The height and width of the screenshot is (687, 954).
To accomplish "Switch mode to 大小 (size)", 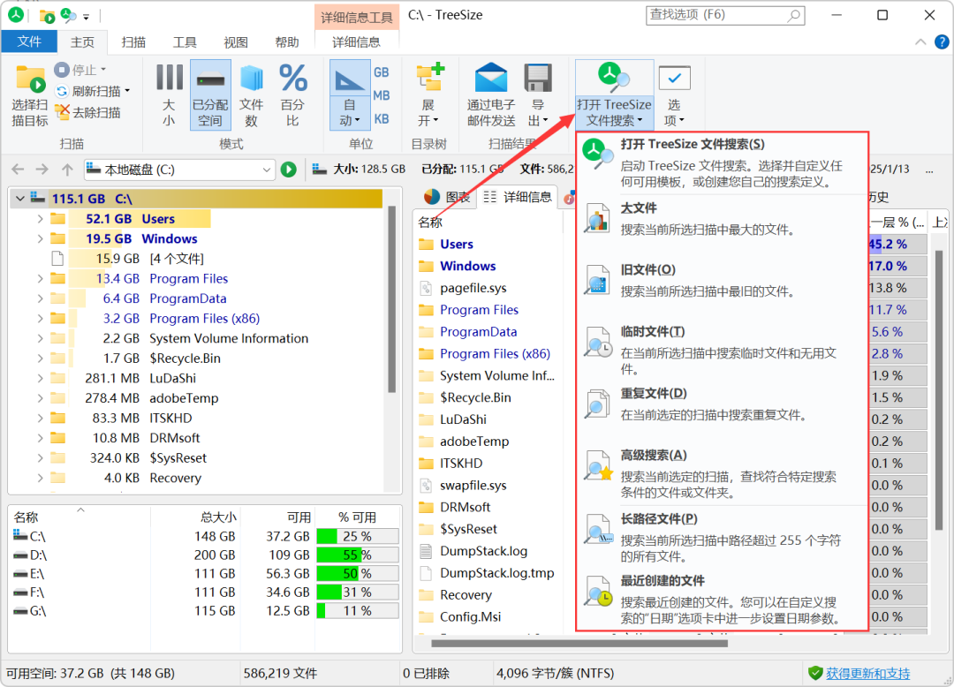I will point(169,94).
